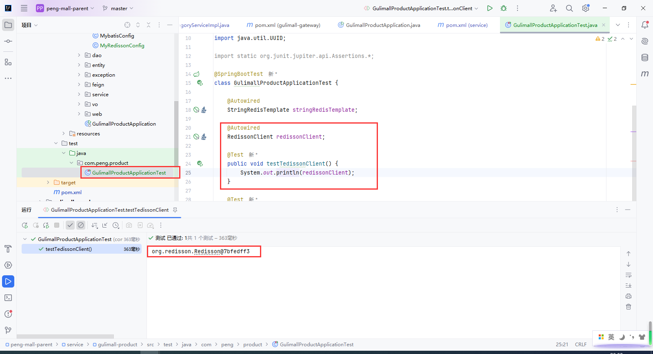Screen dimensions: 653x354
Task: Toggle soft-wrap in console output
Action: 629,275
